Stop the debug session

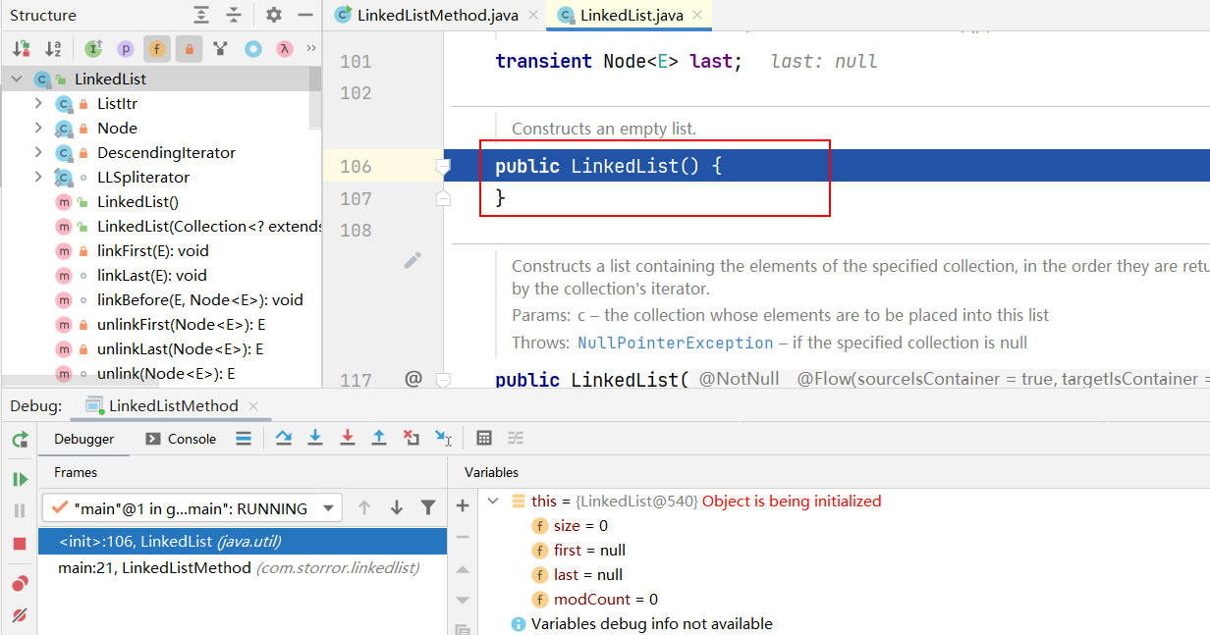pos(20,543)
